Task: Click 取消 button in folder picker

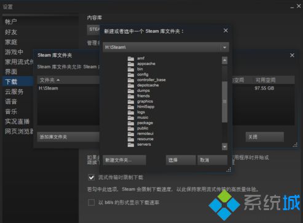Action: pos(212,160)
